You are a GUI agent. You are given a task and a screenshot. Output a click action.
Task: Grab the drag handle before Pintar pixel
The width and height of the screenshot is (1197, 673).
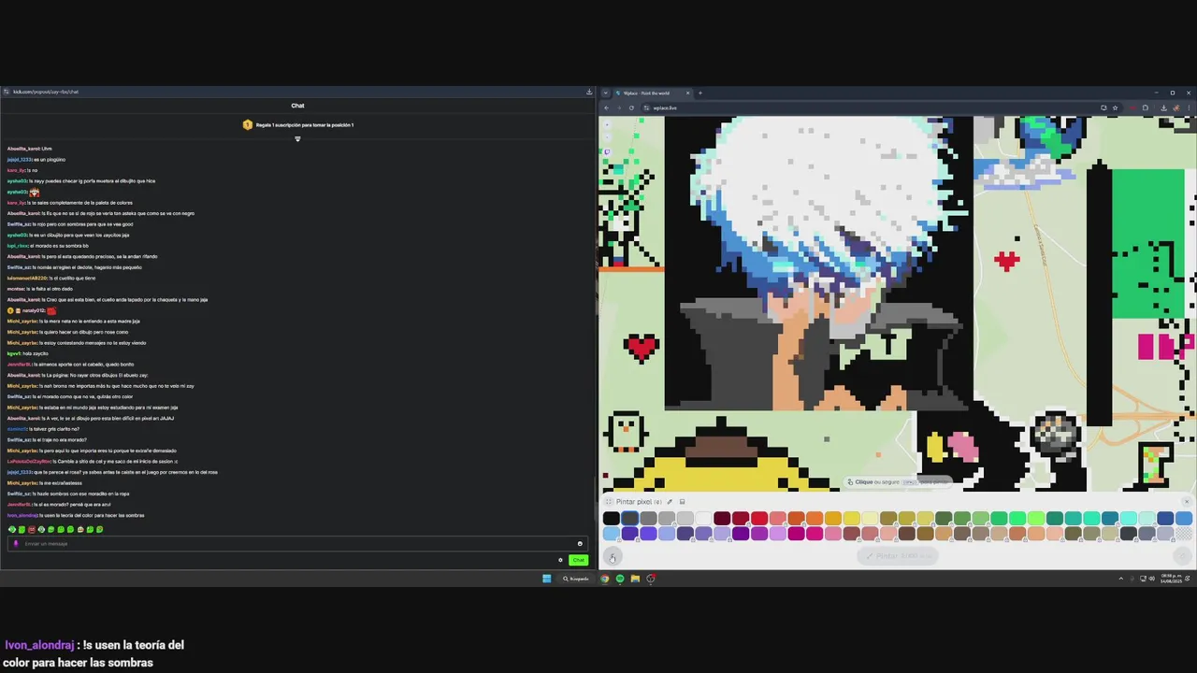608,502
